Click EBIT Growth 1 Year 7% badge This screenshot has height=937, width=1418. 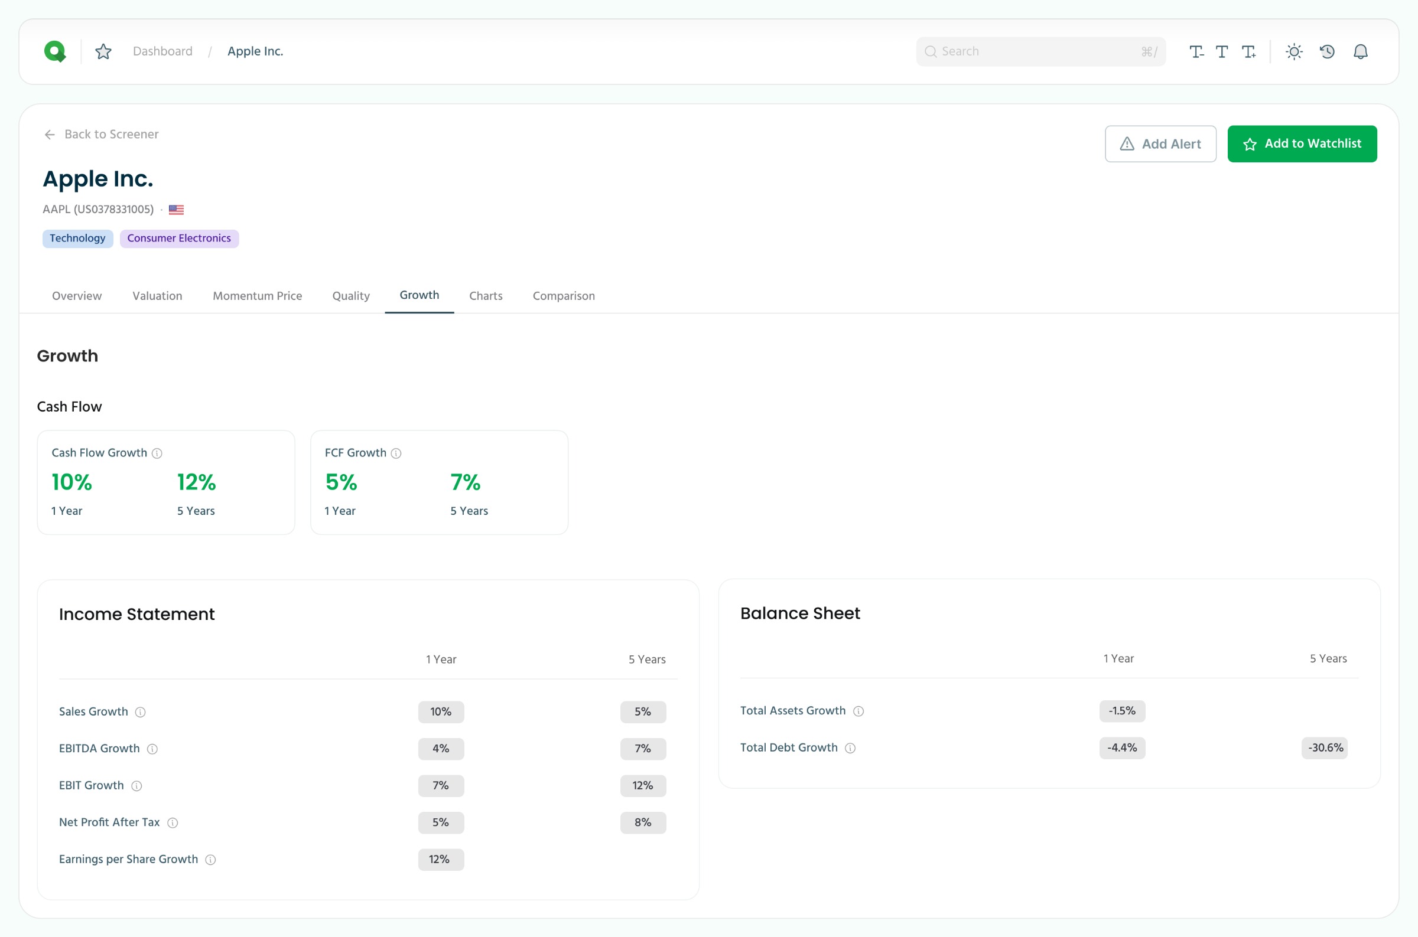[x=441, y=786]
